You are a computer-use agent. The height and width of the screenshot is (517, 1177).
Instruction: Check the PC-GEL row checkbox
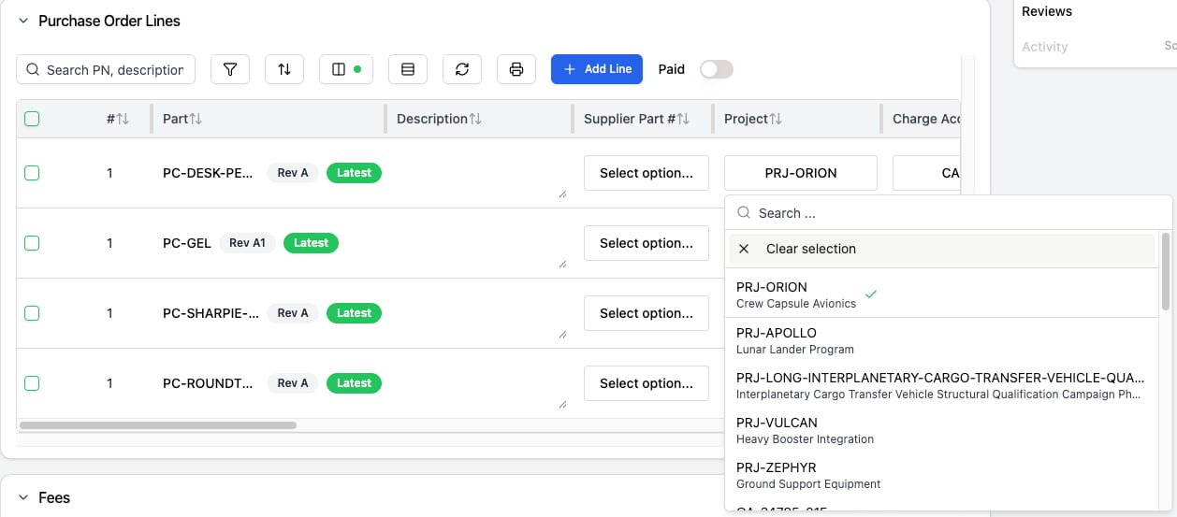[32, 243]
